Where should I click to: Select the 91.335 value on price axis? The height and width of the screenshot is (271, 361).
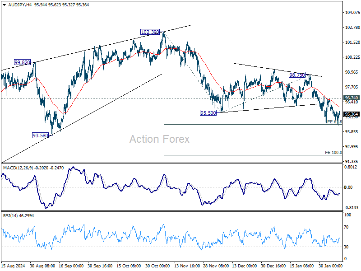pos(352,162)
